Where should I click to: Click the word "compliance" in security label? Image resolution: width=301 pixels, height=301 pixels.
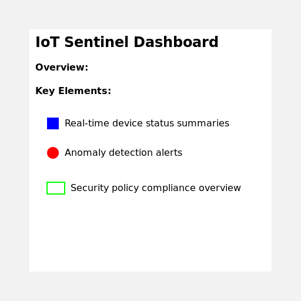pos(169,188)
